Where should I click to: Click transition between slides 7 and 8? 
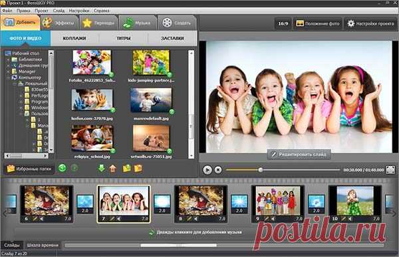162,204
